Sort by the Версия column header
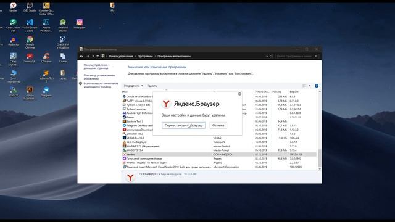This screenshot has height=222, width=395. (294, 92)
